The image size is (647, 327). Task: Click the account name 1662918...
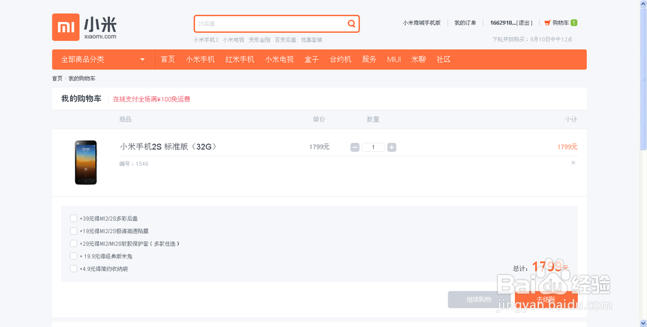502,23
